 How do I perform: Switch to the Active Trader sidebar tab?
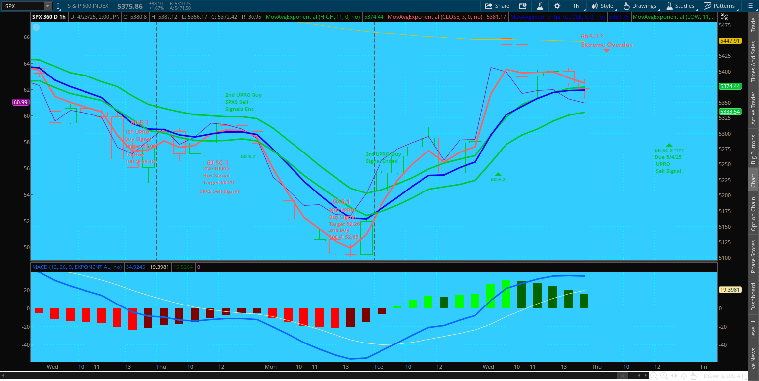tap(753, 108)
